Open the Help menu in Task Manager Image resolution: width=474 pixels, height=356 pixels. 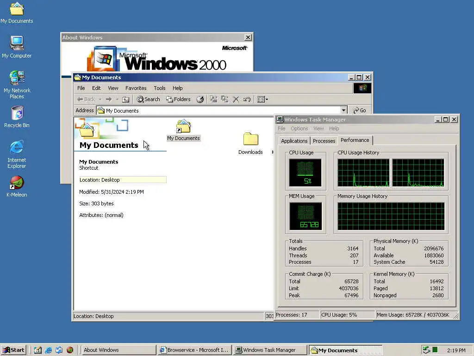coord(334,128)
